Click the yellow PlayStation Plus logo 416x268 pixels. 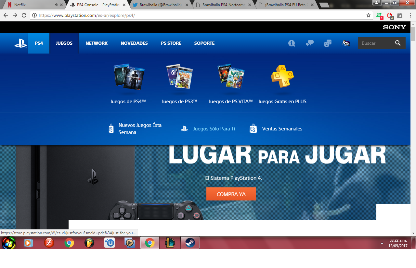coord(282,77)
